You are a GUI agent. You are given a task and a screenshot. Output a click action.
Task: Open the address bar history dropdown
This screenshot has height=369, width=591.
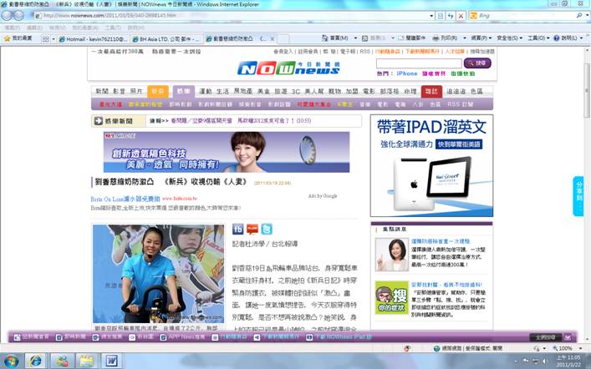click(x=431, y=16)
